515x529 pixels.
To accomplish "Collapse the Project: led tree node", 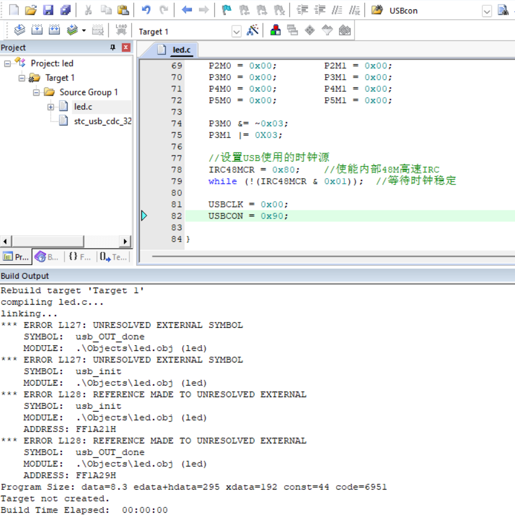I will tap(7, 64).
